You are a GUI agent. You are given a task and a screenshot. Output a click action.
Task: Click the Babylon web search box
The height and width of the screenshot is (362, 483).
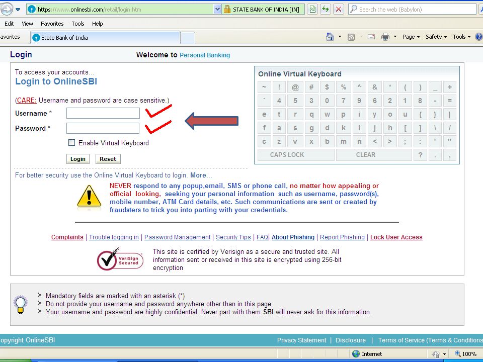pos(413,9)
